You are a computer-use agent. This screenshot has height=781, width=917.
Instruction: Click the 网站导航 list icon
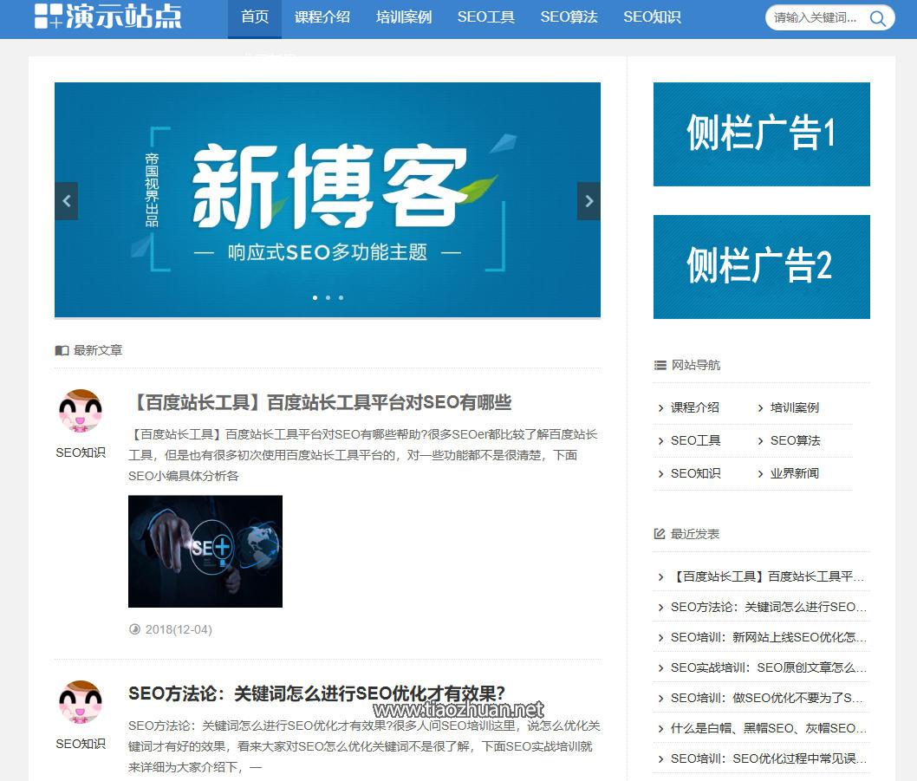[x=660, y=365]
